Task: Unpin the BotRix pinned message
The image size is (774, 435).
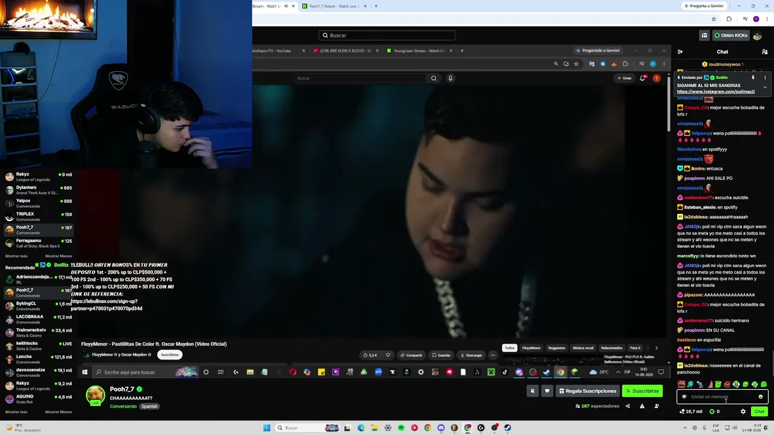Action: 753,77
